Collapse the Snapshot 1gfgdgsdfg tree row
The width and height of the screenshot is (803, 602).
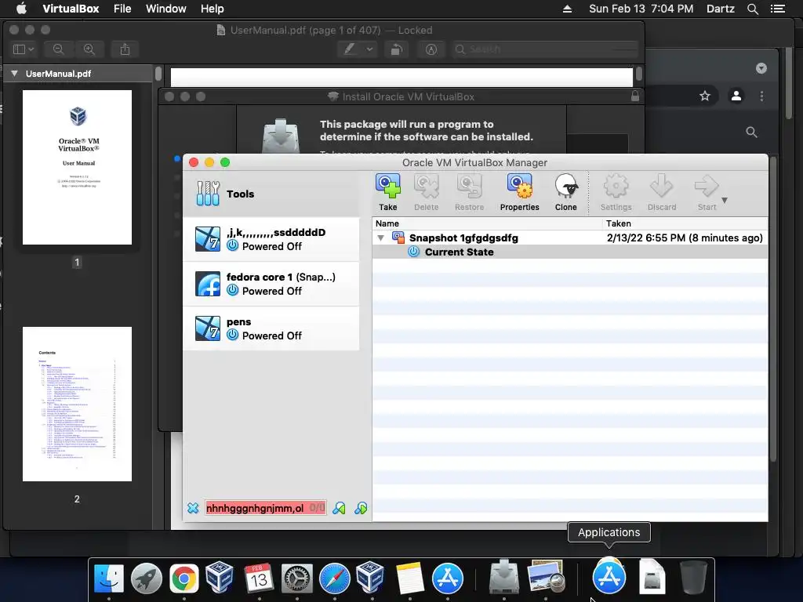(x=380, y=238)
